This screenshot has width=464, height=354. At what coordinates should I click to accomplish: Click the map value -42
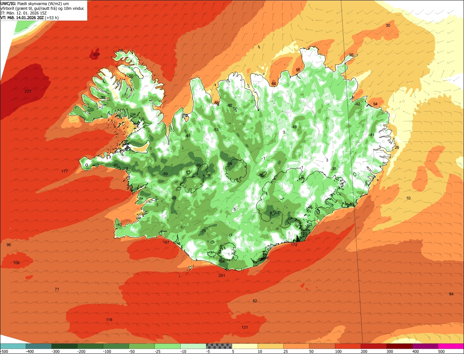click(357, 104)
